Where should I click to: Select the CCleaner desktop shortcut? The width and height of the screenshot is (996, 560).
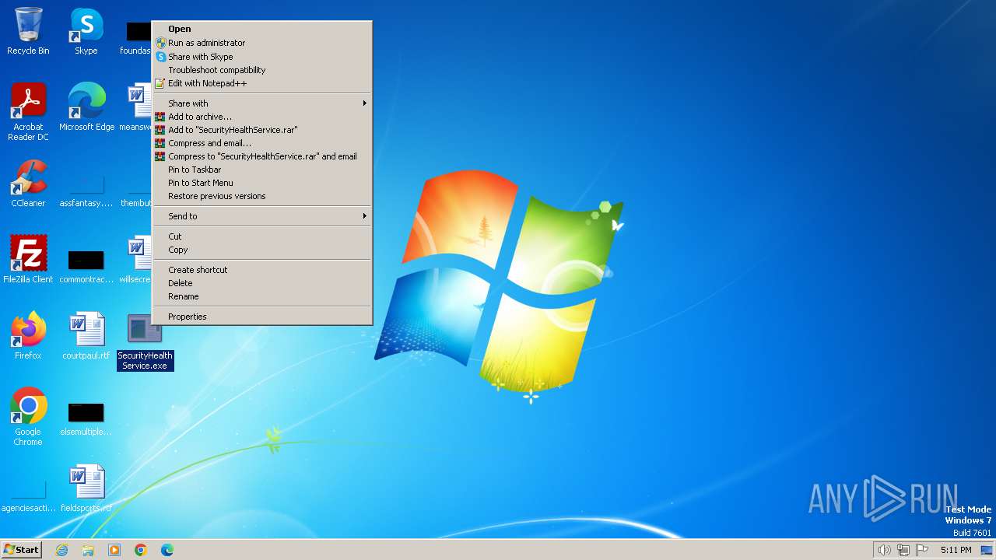pos(28,184)
